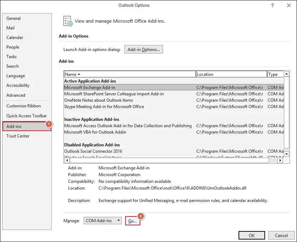This screenshot has height=242, width=297.
Task: Select Outlook Social Connector 2016 entry
Action: pyautogui.click(x=93, y=151)
